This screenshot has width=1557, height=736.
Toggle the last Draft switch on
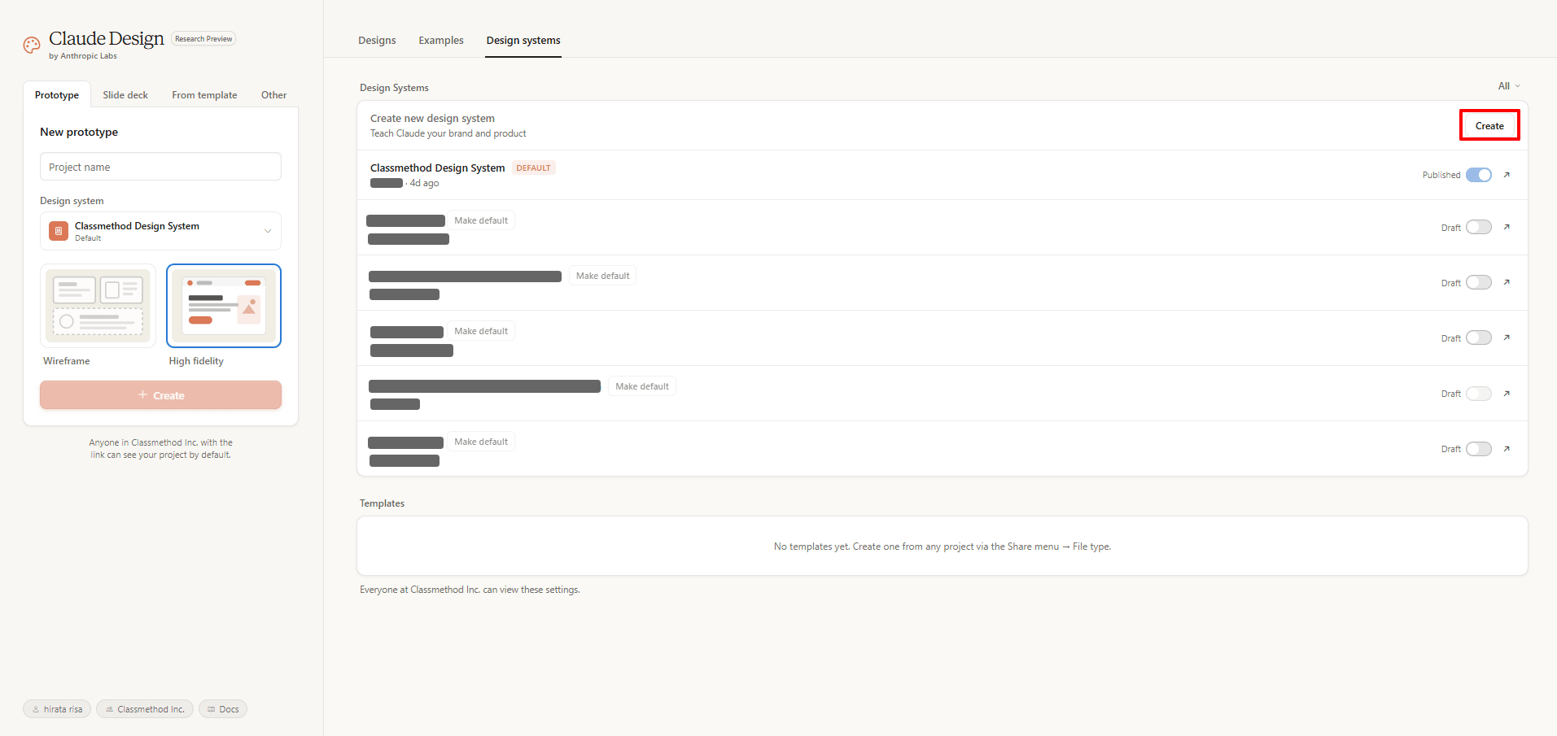(1479, 449)
